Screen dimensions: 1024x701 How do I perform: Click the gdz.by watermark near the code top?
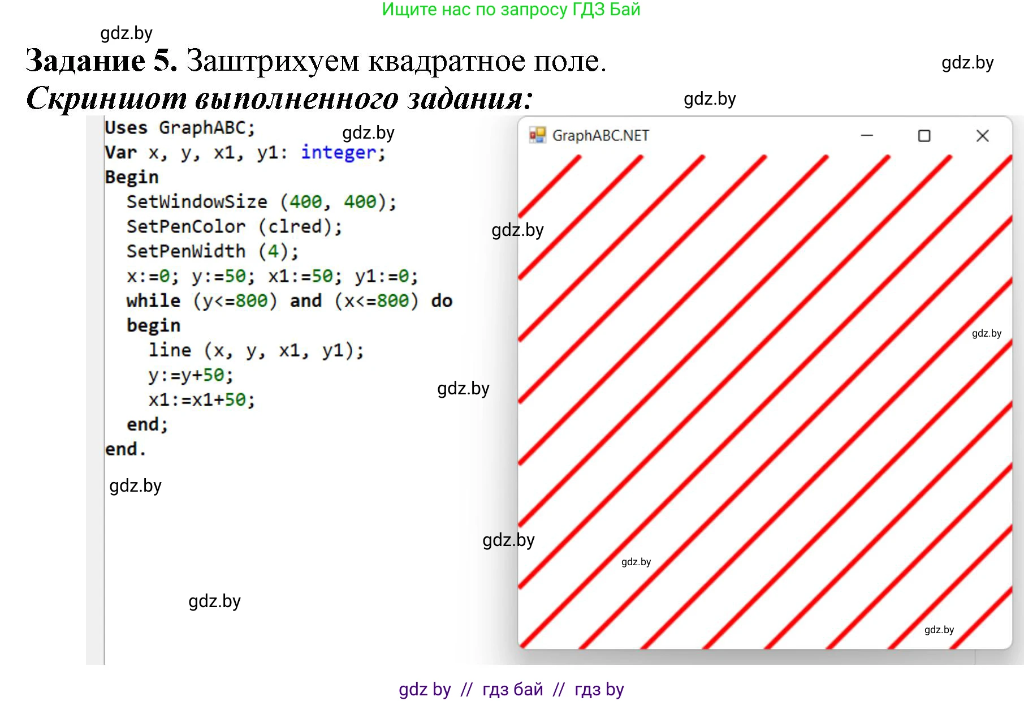point(368,134)
